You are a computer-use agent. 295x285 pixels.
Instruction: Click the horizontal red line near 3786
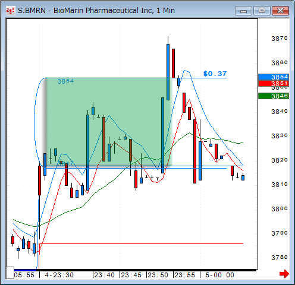click(x=141, y=243)
